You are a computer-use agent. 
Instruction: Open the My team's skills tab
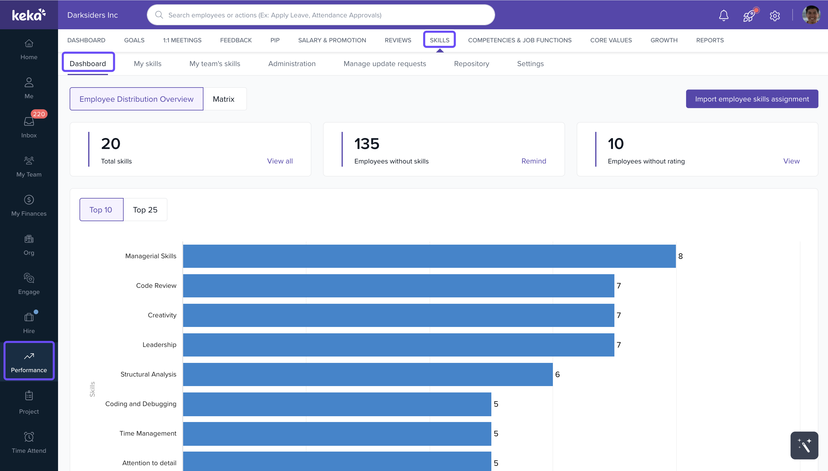[215, 64]
